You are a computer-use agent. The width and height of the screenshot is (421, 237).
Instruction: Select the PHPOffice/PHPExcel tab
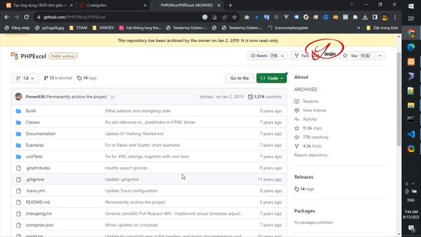(x=187, y=5)
